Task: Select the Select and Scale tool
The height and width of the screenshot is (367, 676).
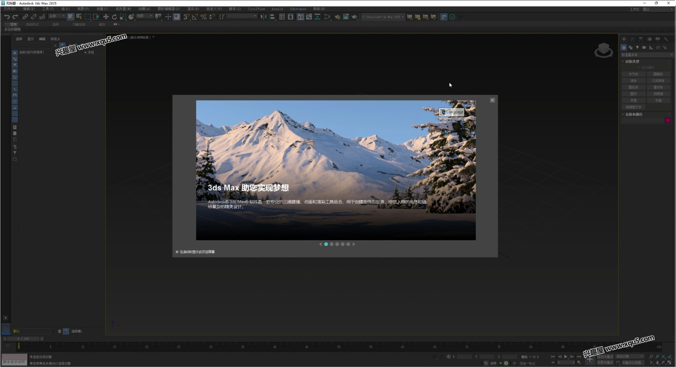Action: click(x=123, y=17)
